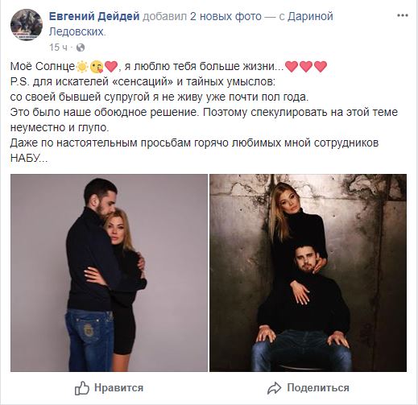The height and width of the screenshot is (405, 418).
Task: Click the thumbs-up like icon
Action: coord(82,388)
